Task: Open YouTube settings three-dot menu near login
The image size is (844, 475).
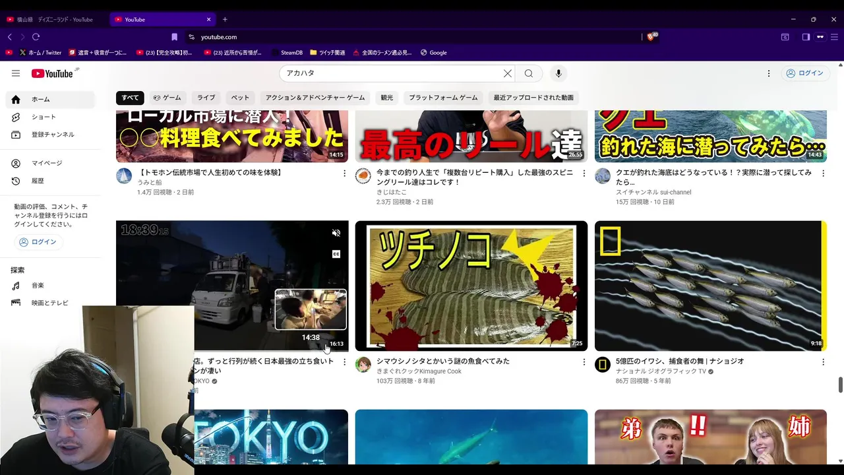Action: point(768,73)
